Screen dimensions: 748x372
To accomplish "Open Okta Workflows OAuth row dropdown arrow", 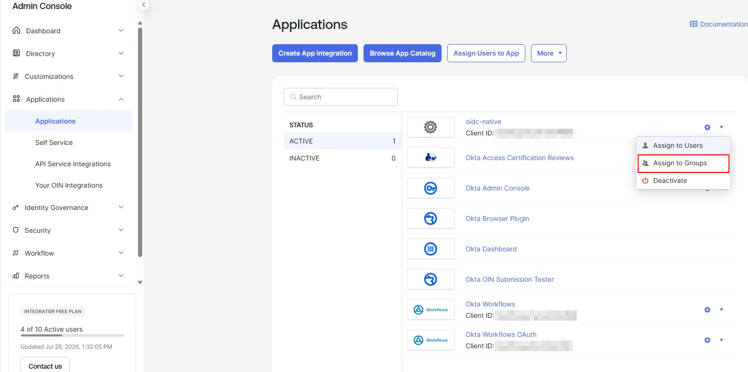I will tap(721, 340).
